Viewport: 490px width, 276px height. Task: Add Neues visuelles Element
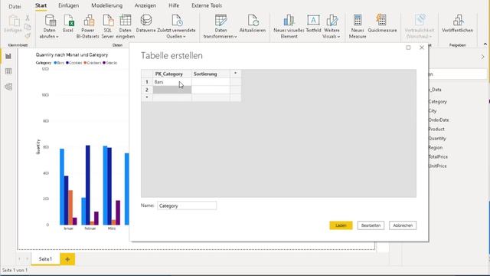point(289,27)
